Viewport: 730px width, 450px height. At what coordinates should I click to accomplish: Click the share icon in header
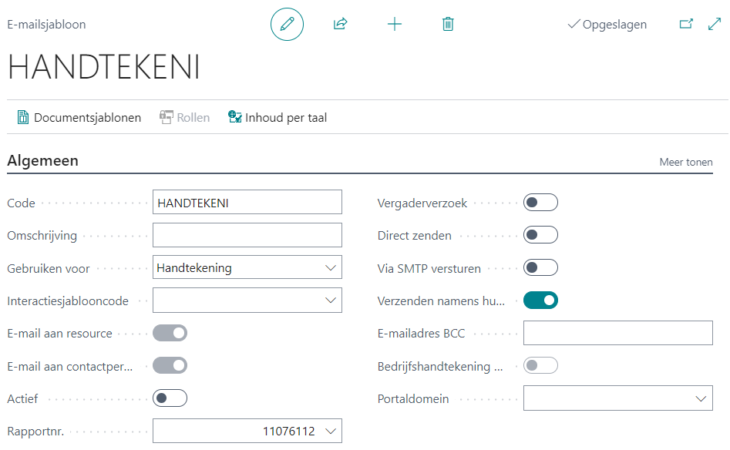(340, 25)
